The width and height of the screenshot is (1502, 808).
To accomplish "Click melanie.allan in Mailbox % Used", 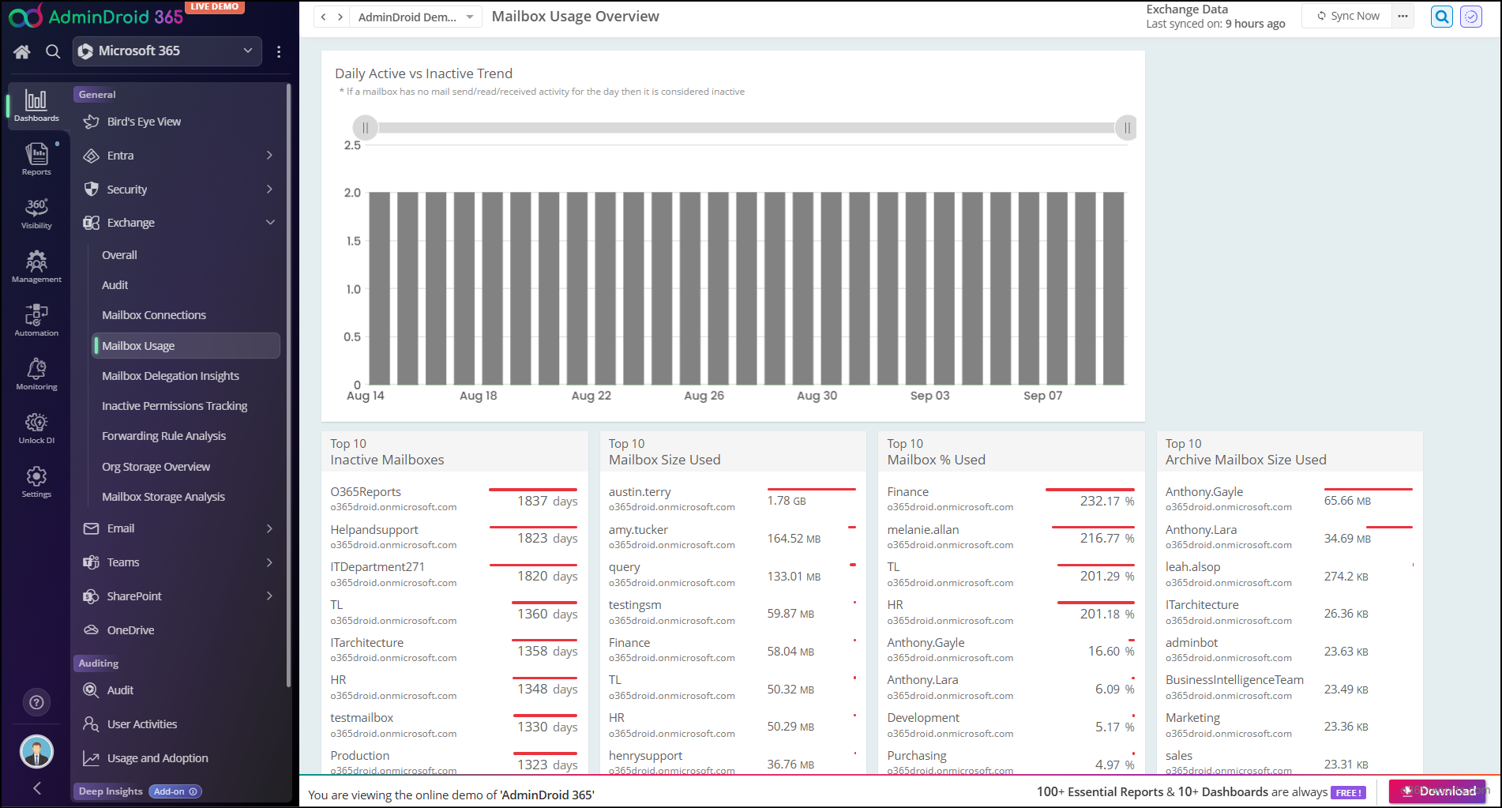I will 1011,537.
